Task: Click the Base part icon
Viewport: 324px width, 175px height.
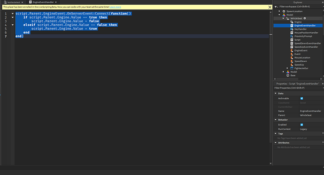Action: (288, 75)
